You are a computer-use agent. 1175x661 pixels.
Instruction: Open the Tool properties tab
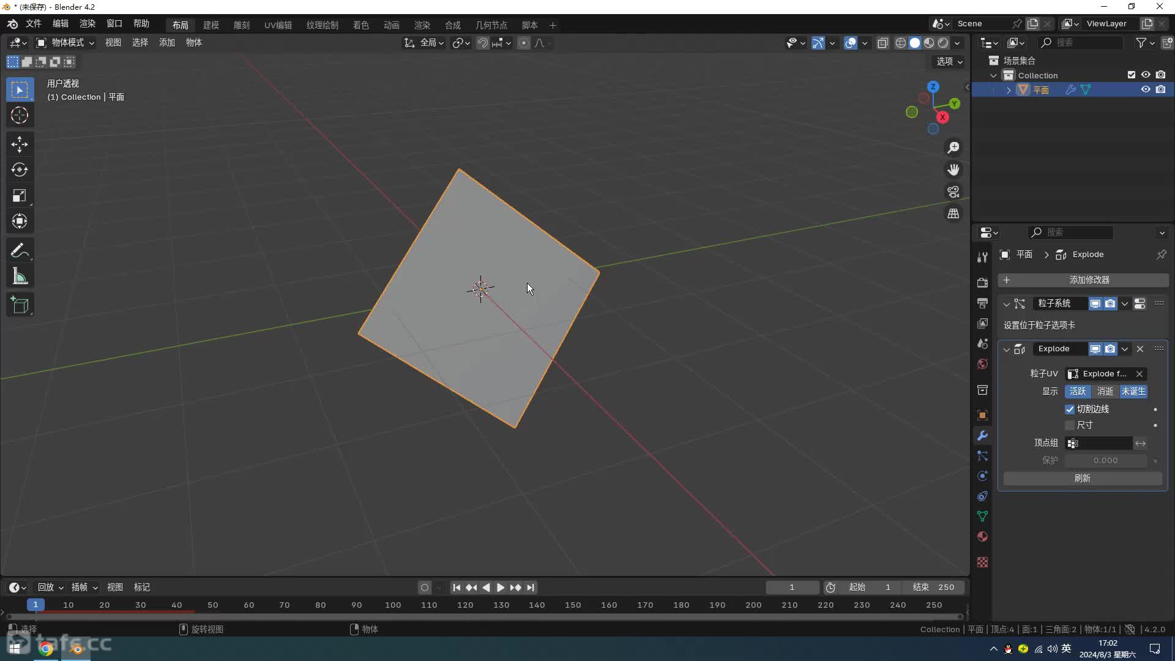(982, 257)
